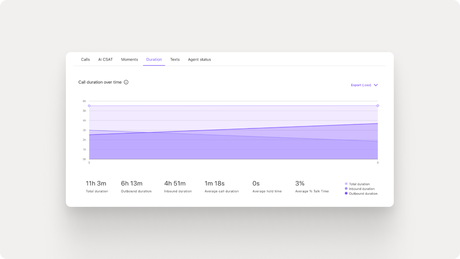Toggle Inbound duration series visibility in legend
Image resolution: width=460 pixels, height=259 pixels.
coord(361,189)
